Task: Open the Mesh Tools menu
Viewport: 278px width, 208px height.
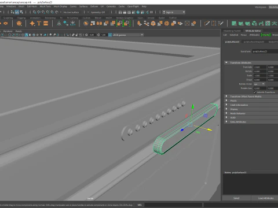Action: pyautogui.click(x=45, y=6)
